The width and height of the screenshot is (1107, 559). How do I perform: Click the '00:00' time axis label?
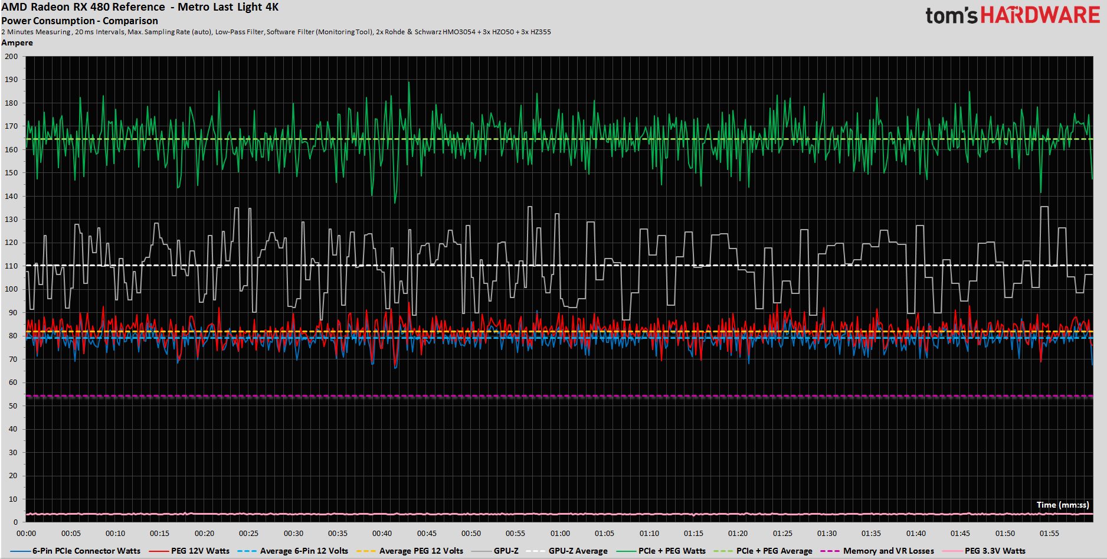[x=27, y=534]
